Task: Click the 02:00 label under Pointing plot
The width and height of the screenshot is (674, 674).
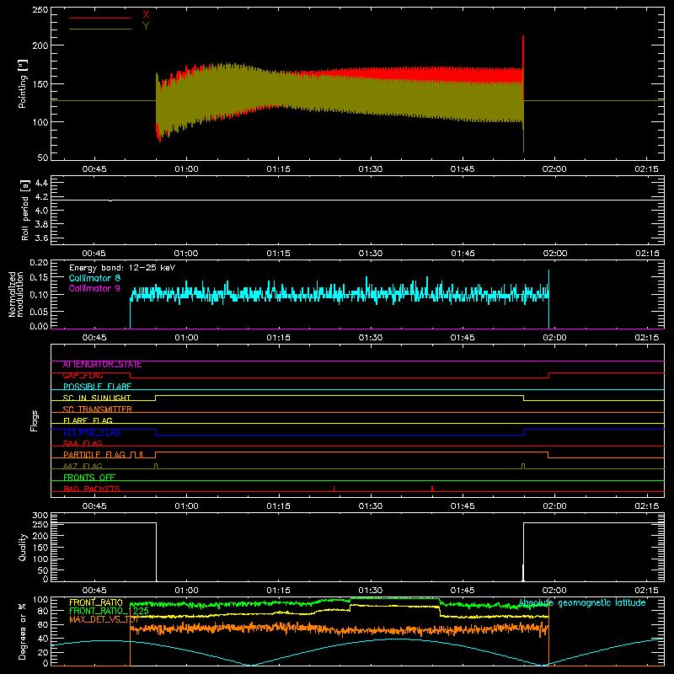Action: (x=554, y=169)
